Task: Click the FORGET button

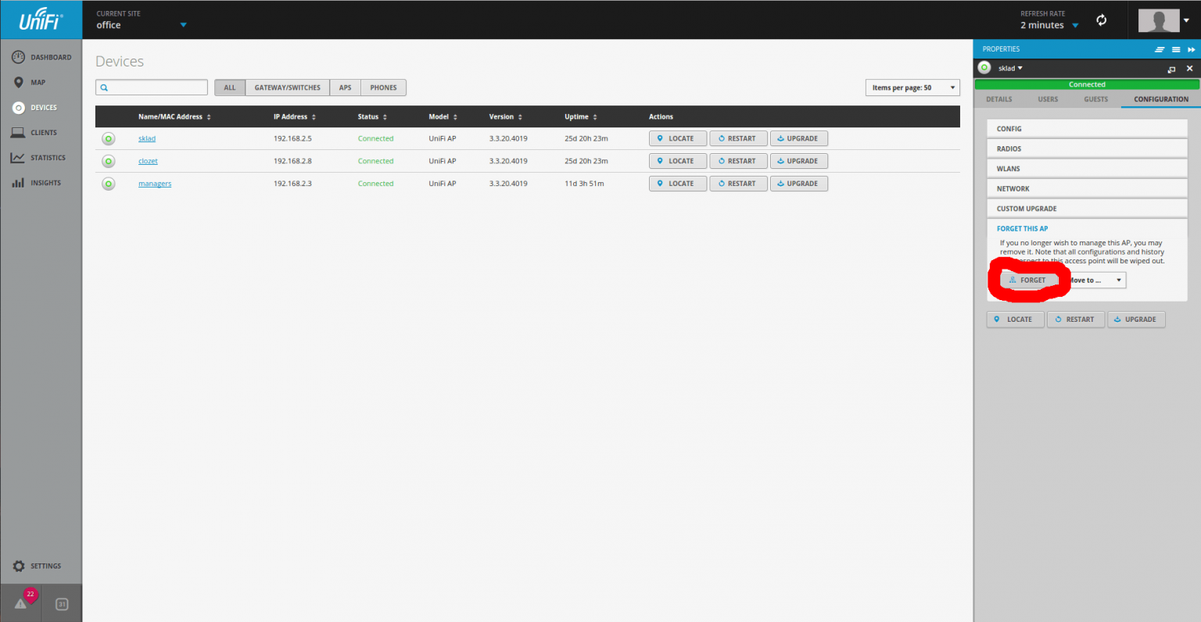Action: [1029, 280]
